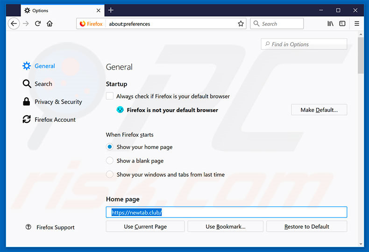The height and width of the screenshot is (252, 369).
Task: Close the Firefox window
Action: [355, 10]
